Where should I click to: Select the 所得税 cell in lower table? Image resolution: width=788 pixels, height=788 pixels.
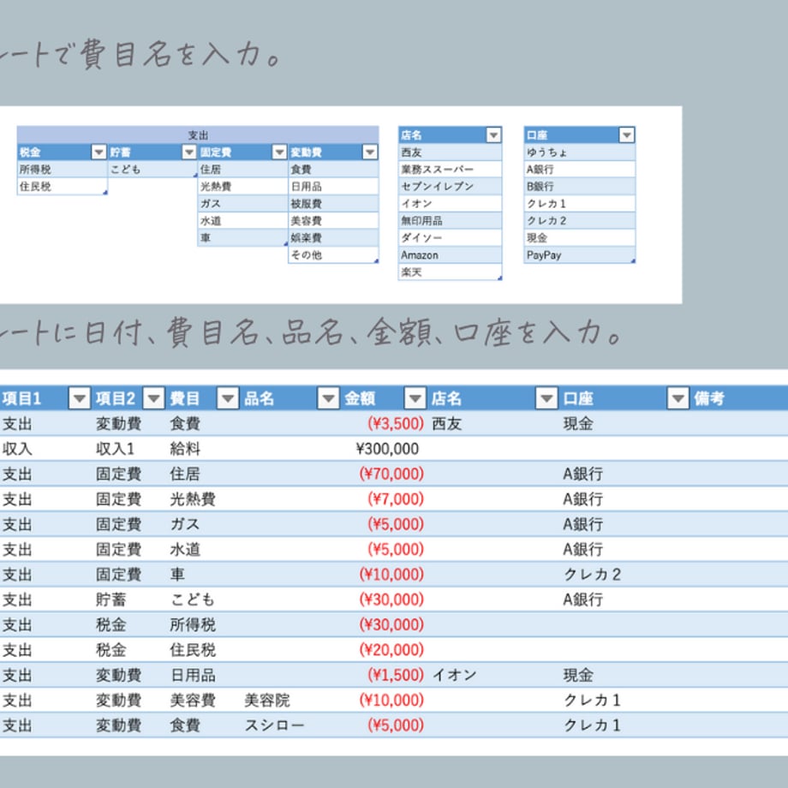[204, 624]
